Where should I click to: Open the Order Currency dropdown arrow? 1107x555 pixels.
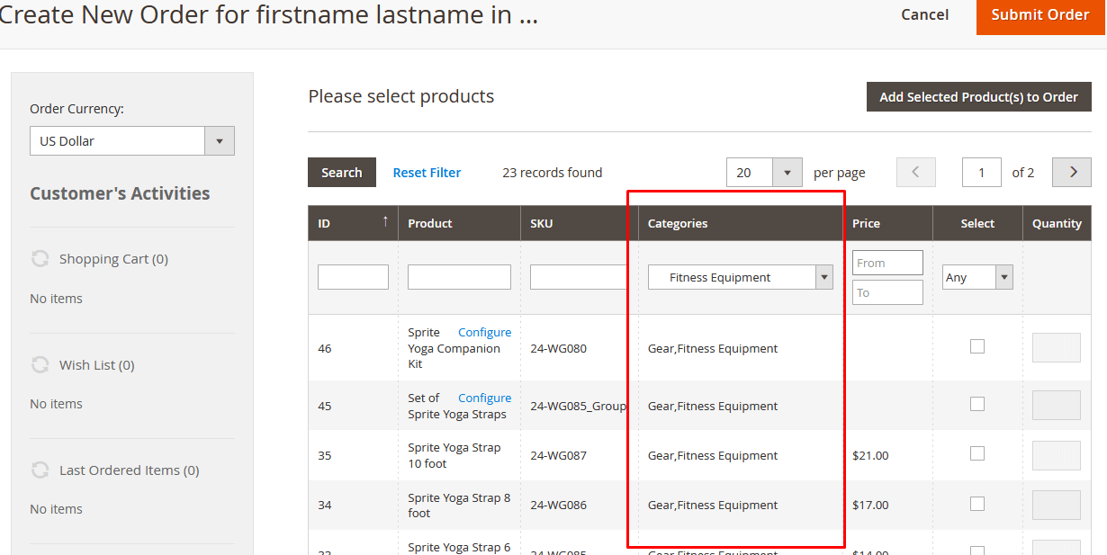coord(220,140)
